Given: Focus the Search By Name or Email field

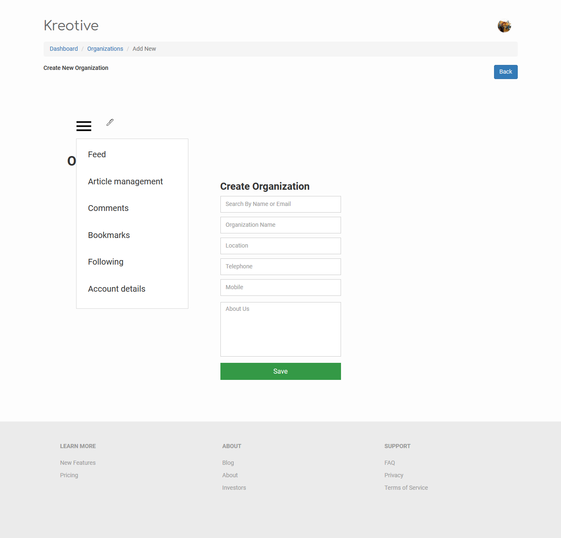Looking at the screenshot, I should point(280,204).
